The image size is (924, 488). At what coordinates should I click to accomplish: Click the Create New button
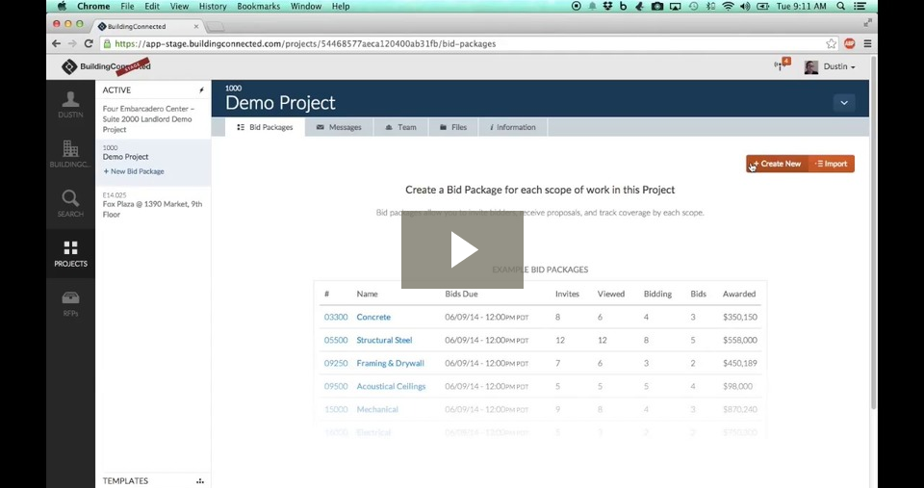777,164
